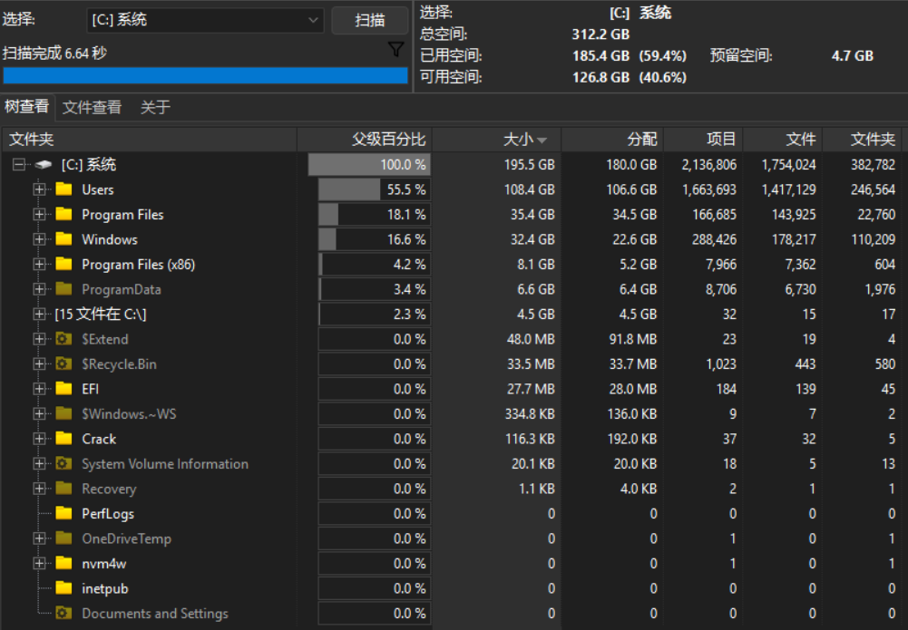Click the C: drive icon in tree

[x=44, y=165]
